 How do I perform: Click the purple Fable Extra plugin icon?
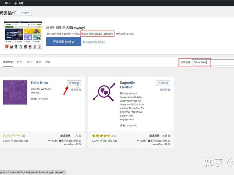click(x=15, y=92)
